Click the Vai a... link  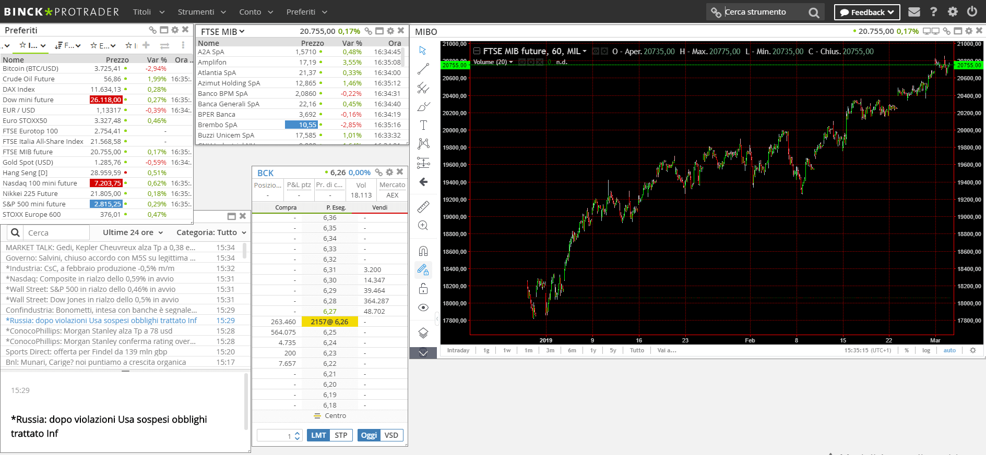[x=667, y=350]
